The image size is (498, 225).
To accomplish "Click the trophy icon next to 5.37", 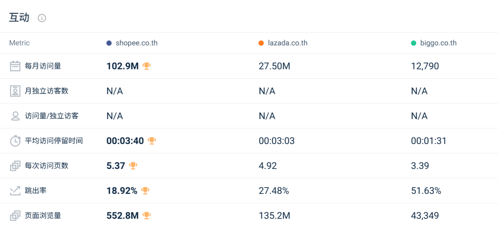I will pos(133,166).
